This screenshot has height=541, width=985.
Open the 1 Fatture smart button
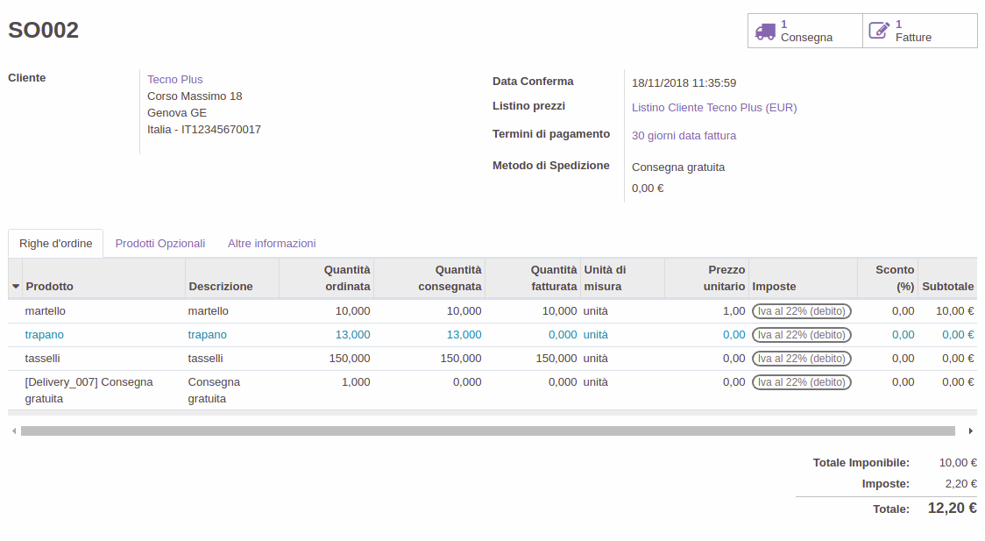(919, 31)
